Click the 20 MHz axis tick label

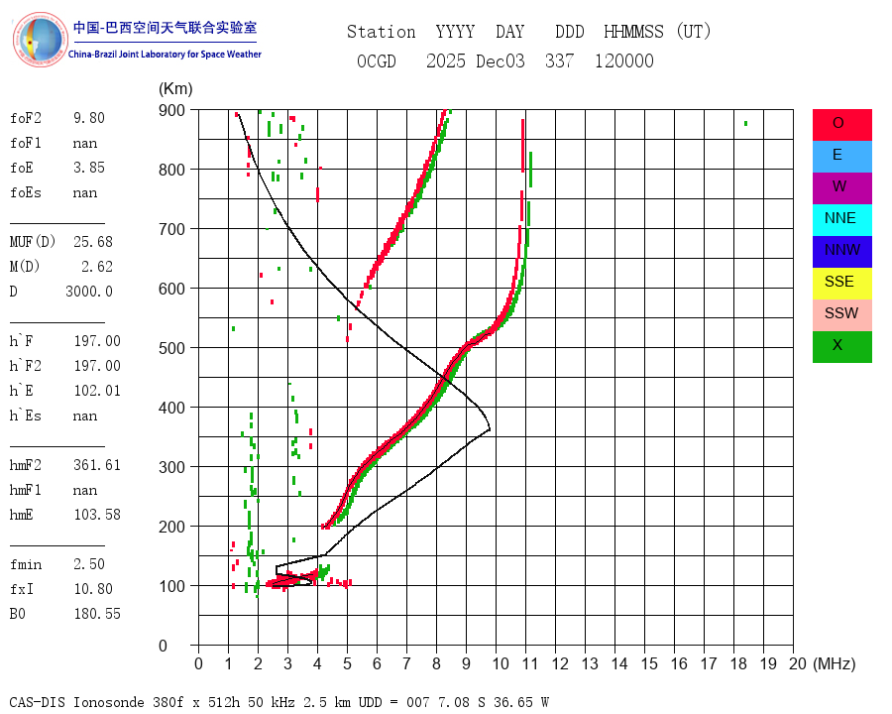tap(798, 663)
